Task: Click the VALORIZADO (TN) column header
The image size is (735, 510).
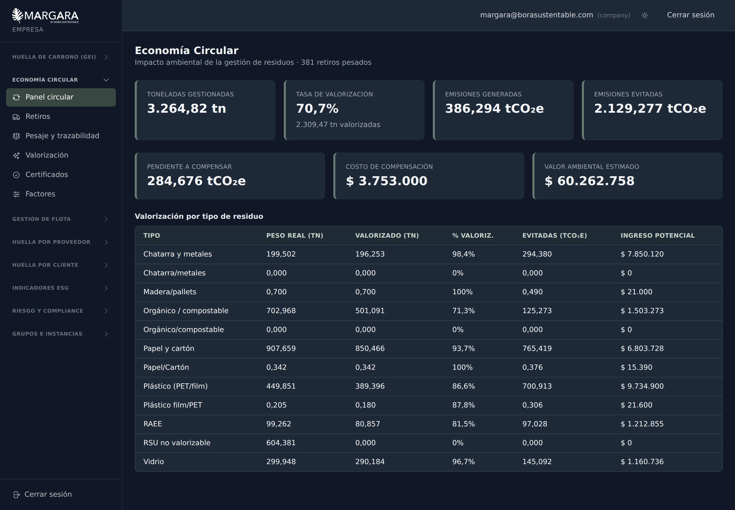Action: [x=387, y=236]
